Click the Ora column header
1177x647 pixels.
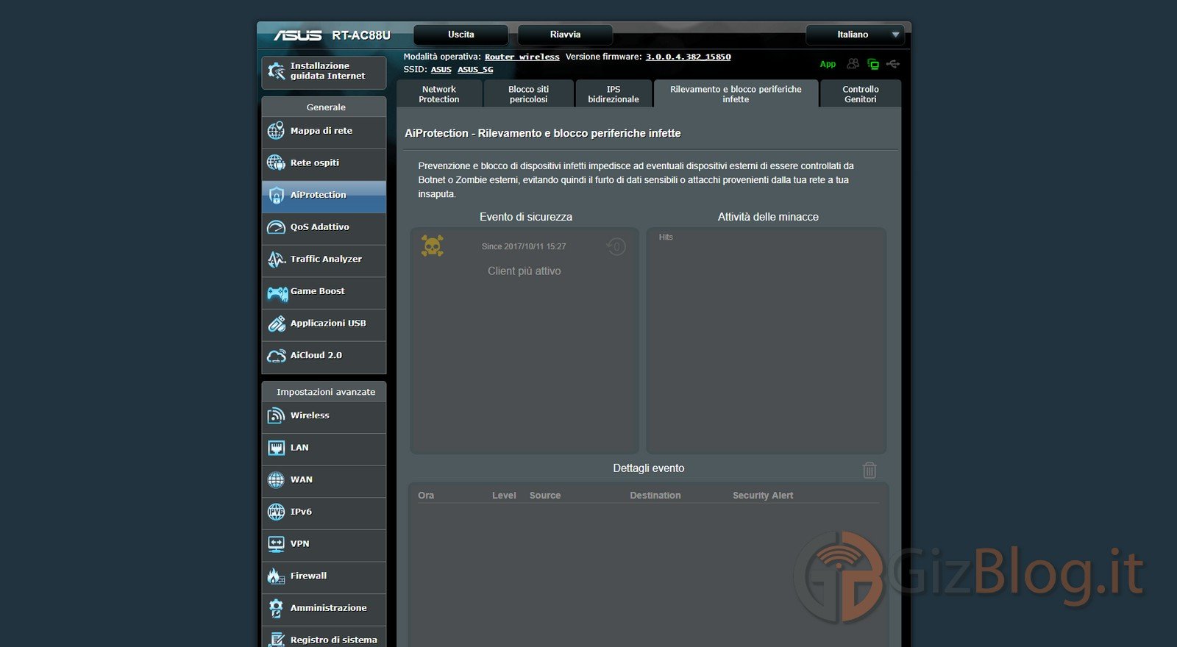pyautogui.click(x=426, y=496)
